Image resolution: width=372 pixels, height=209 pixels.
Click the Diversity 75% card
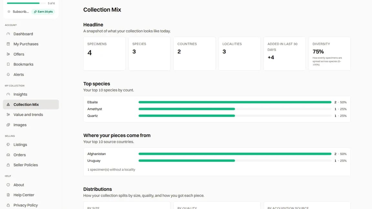pos(329,54)
